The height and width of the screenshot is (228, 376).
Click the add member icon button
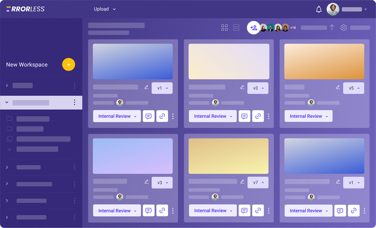click(x=254, y=28)
